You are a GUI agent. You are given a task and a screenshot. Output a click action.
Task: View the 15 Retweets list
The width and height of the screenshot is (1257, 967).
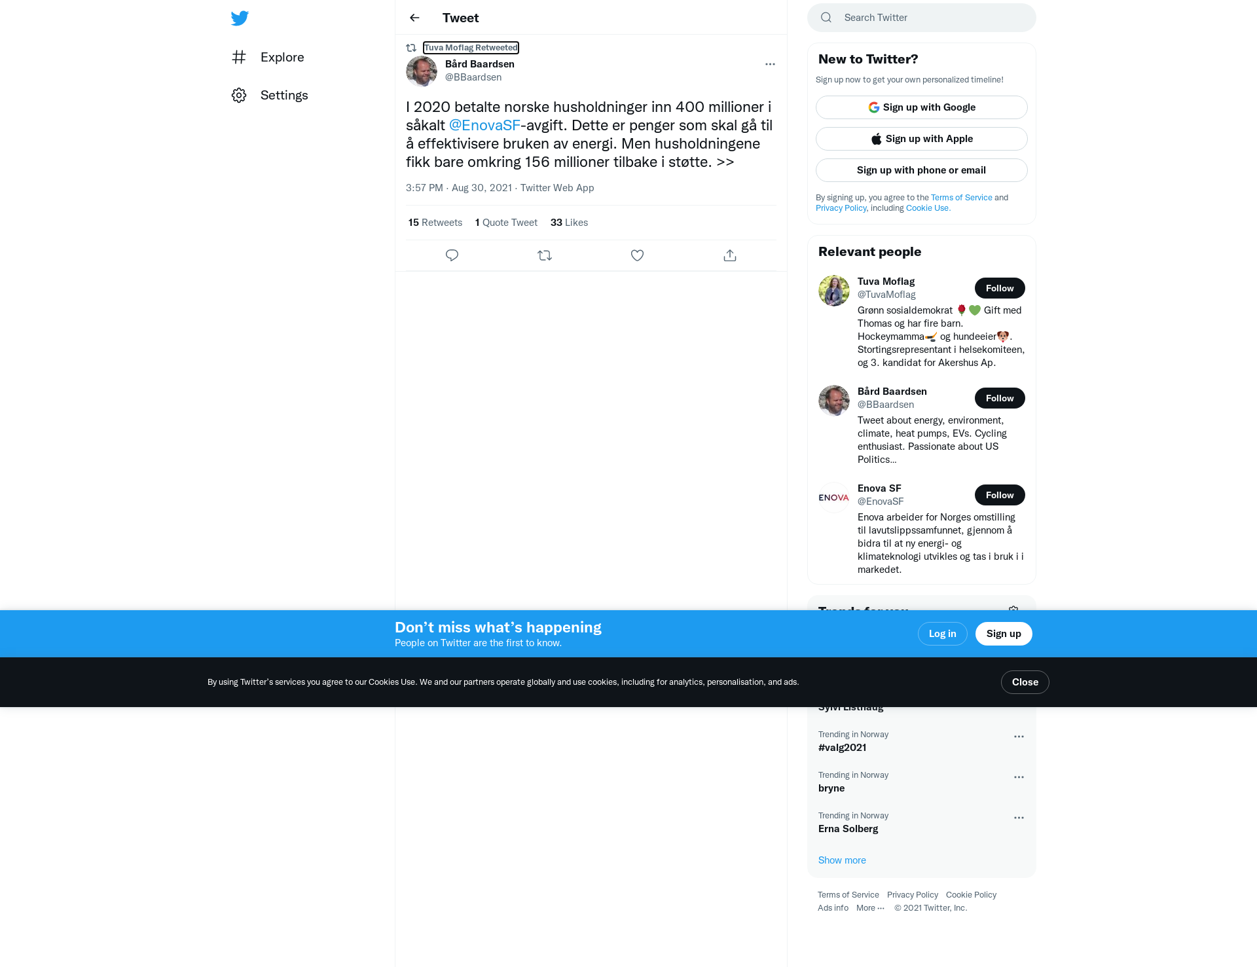tap(435, 223)
